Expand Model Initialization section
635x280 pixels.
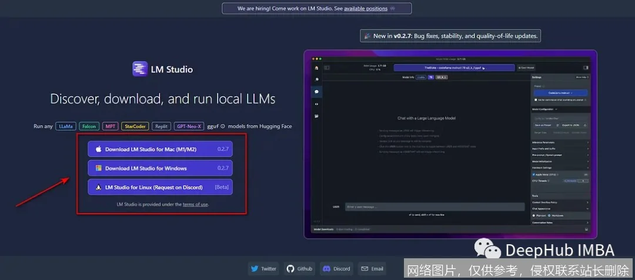click(x=560, y=161)
